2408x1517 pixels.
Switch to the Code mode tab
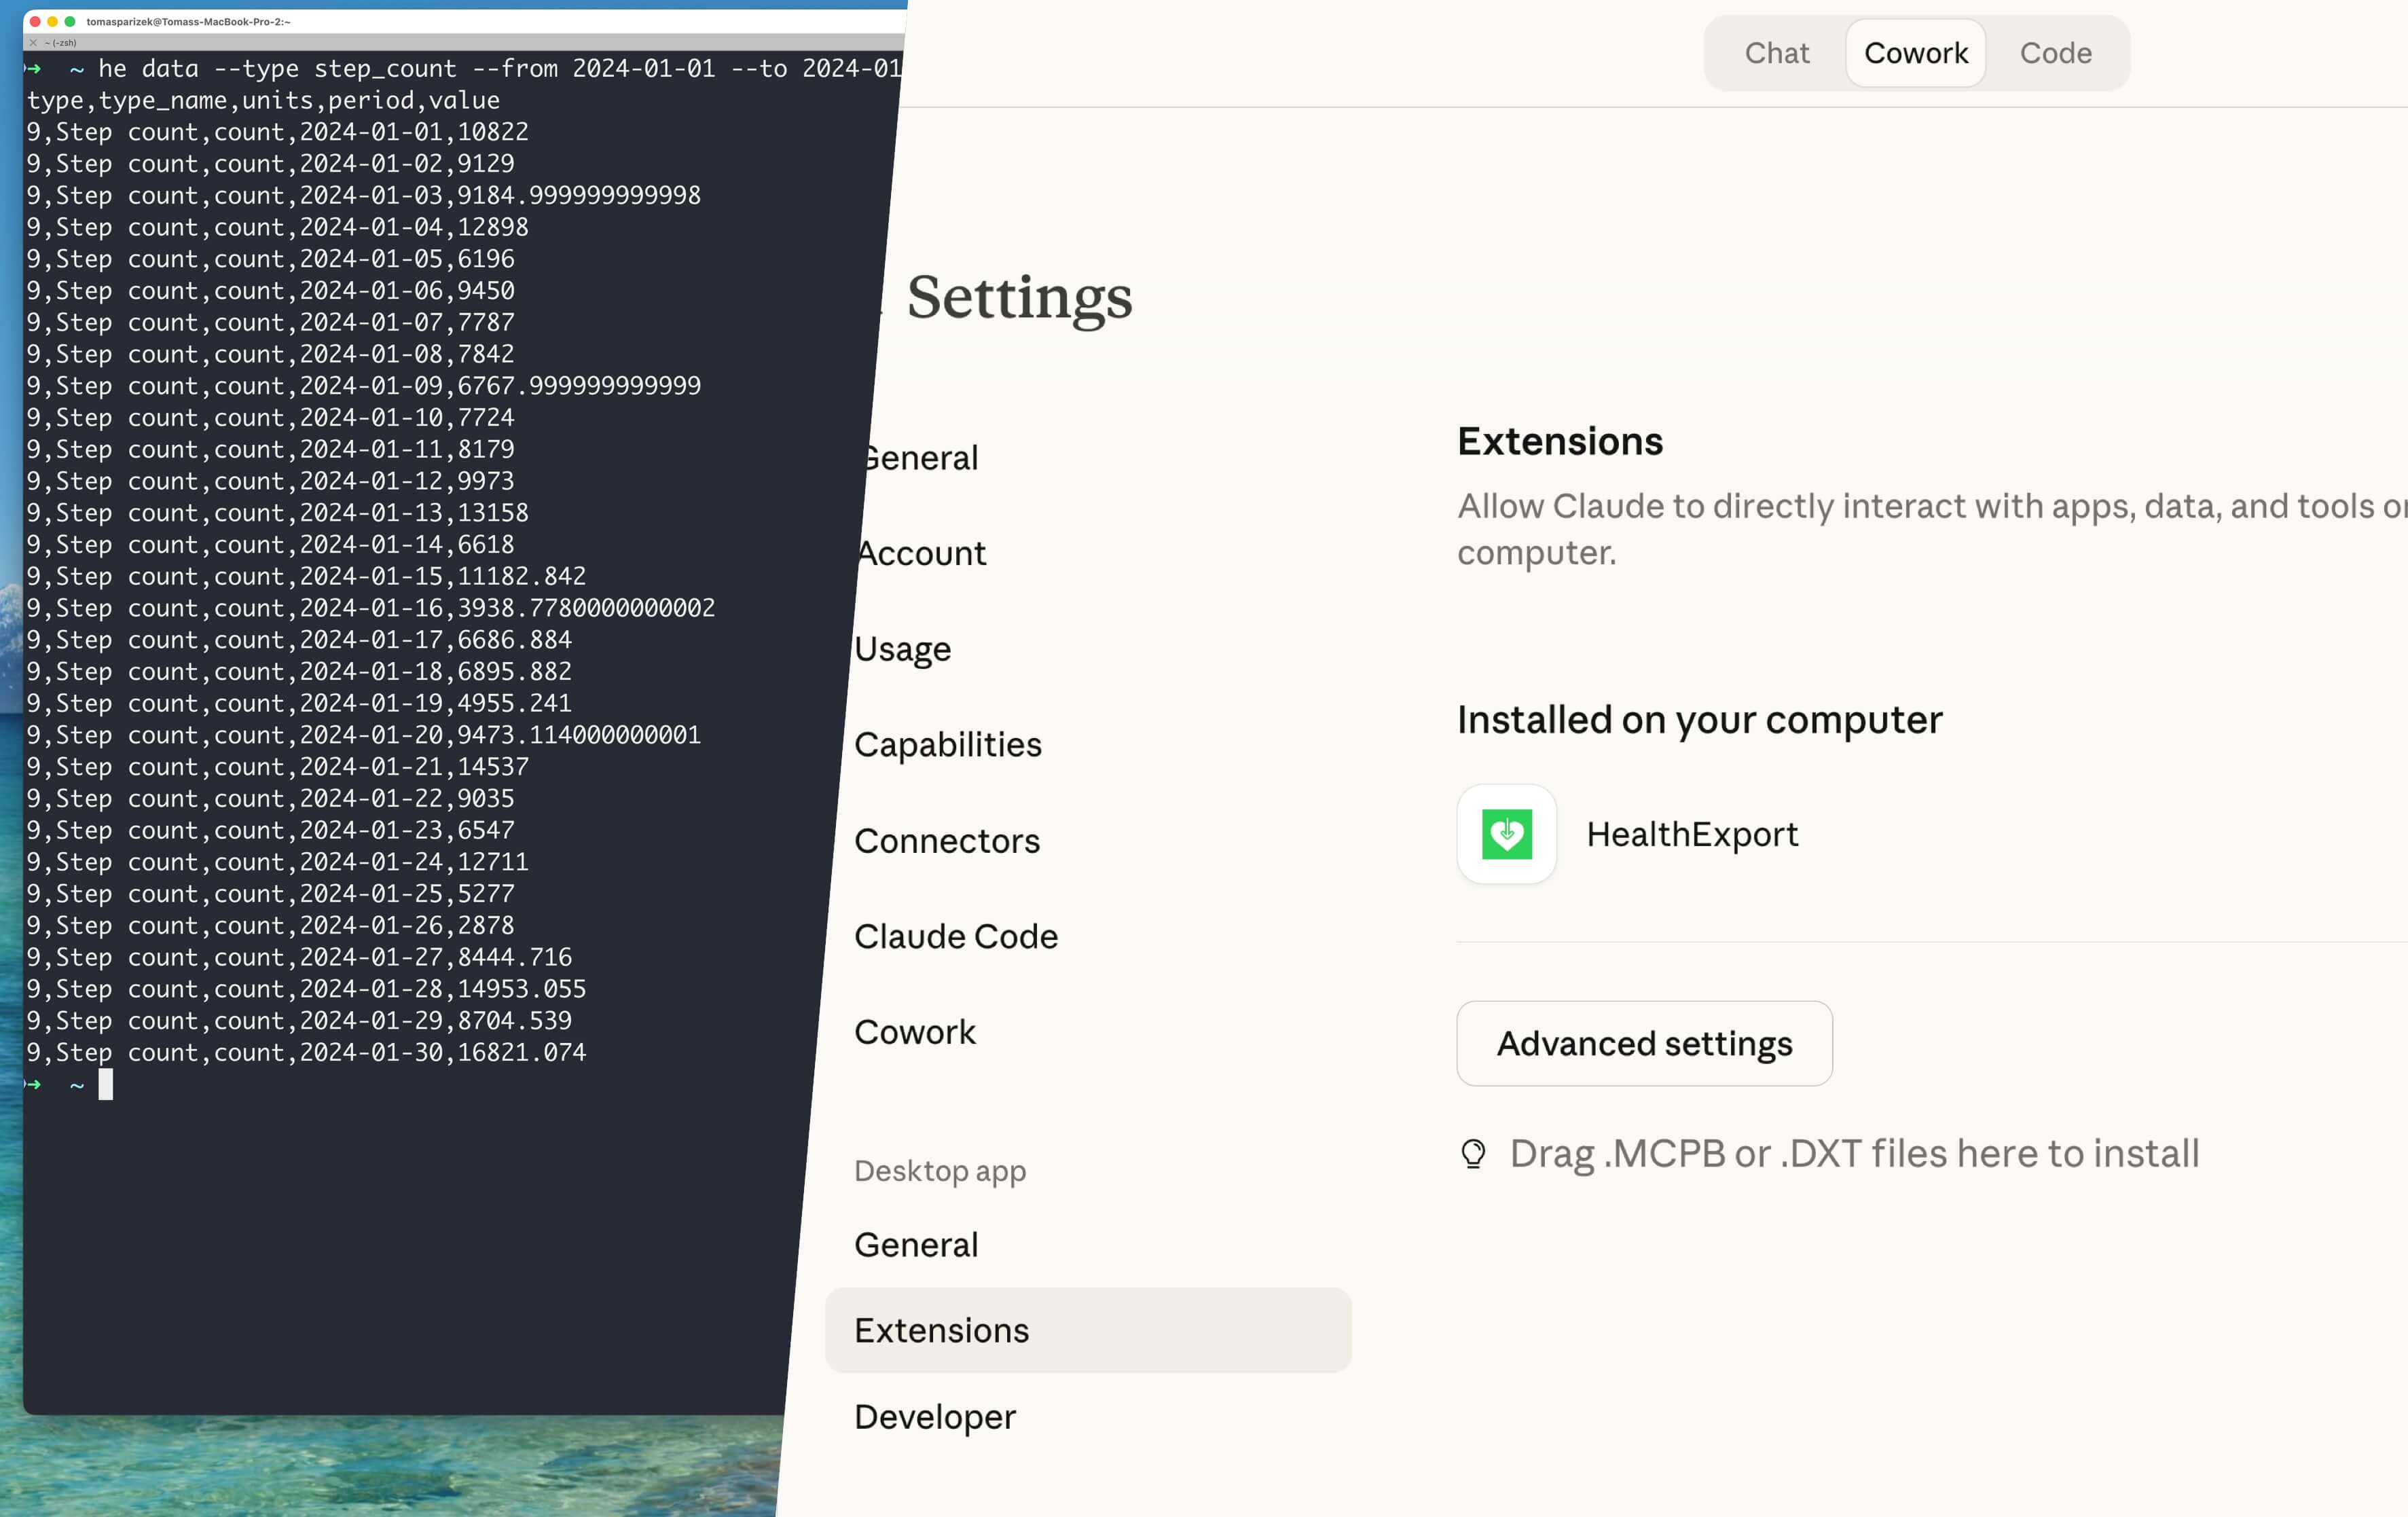pos(2055,53)
